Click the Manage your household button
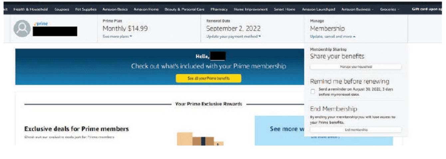This screenshot has height=159, width=446. click(356, 67)
